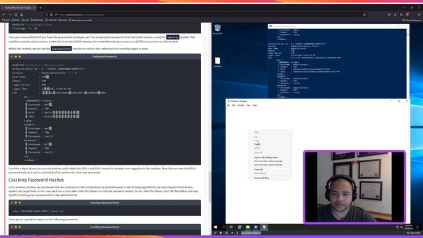Choose Paste in the context menu
Screen dimensions: 423x238
tap(270, 144)
